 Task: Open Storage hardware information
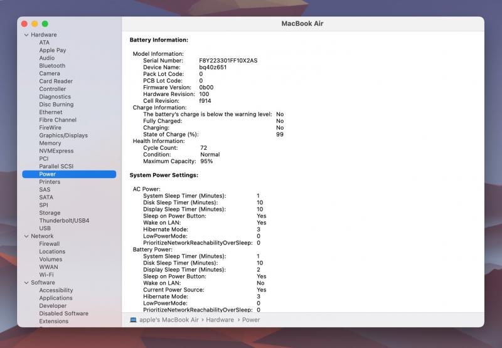pos(50,213)
